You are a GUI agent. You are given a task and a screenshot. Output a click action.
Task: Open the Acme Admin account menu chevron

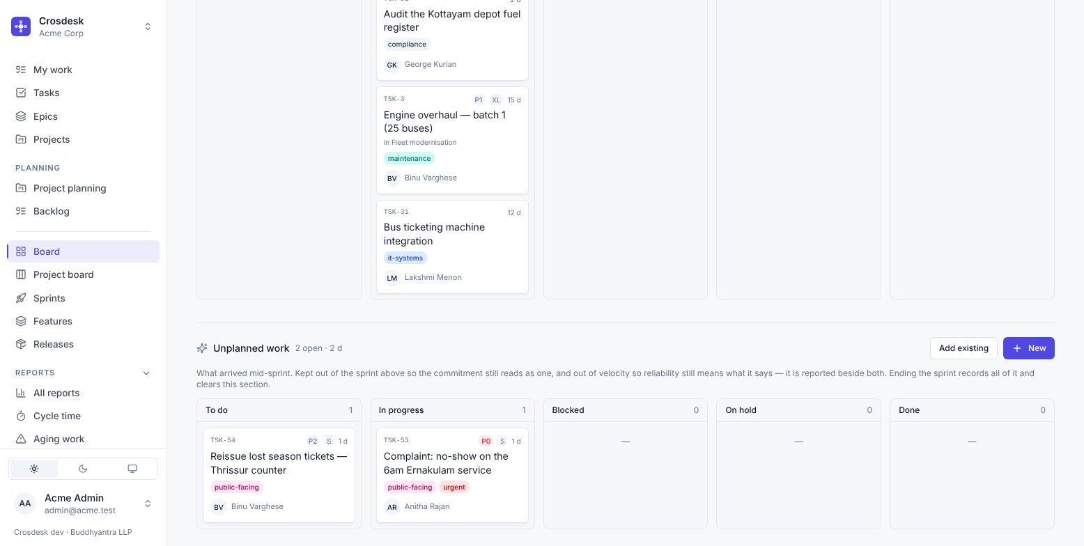coord(148,504)
